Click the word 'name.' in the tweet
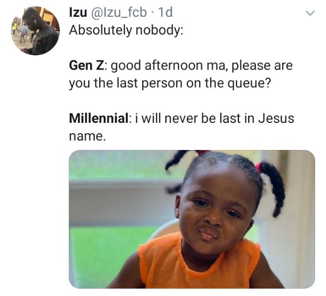 pyautogui.click(x=87, y=136)
